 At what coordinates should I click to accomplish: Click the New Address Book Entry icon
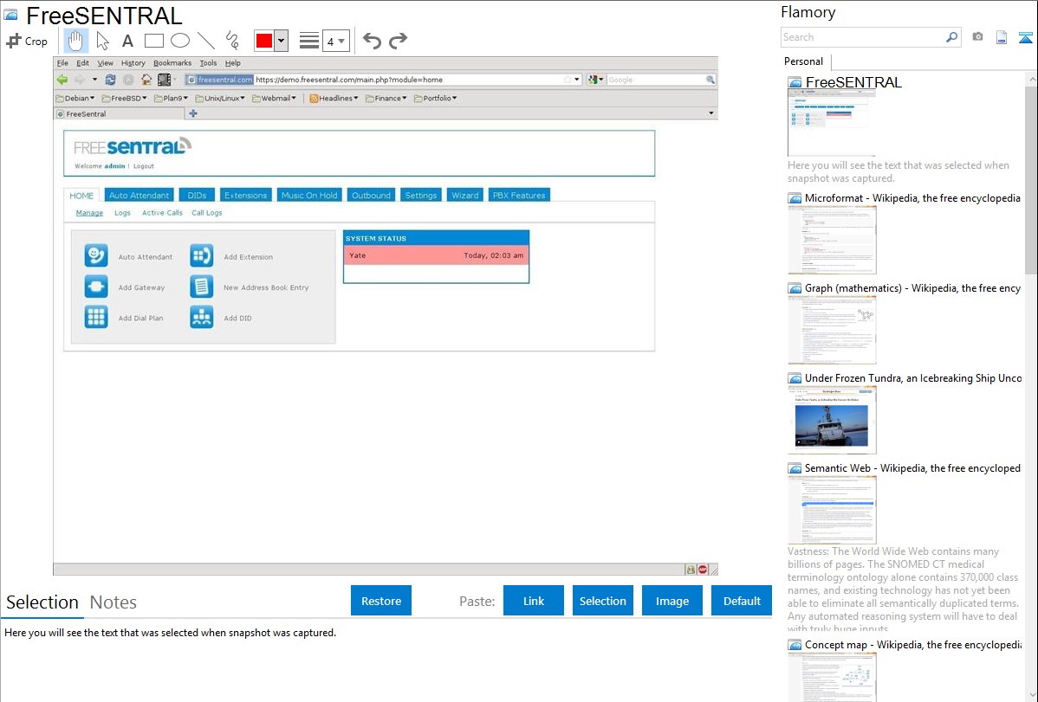[201, 287]
